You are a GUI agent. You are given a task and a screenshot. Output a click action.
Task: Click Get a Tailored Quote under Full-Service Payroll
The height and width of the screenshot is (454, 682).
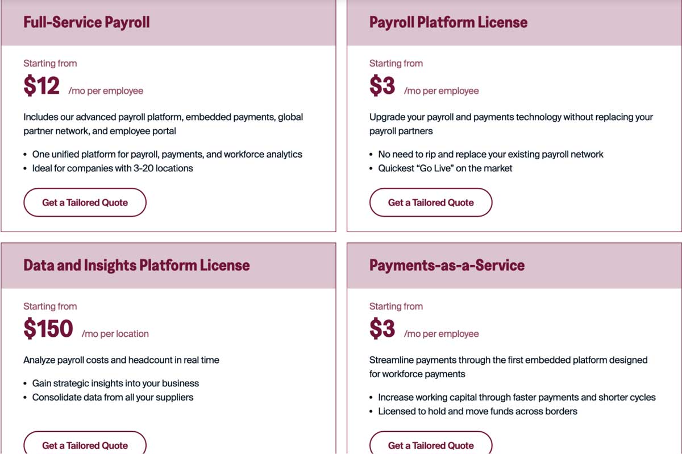(85, 202)
